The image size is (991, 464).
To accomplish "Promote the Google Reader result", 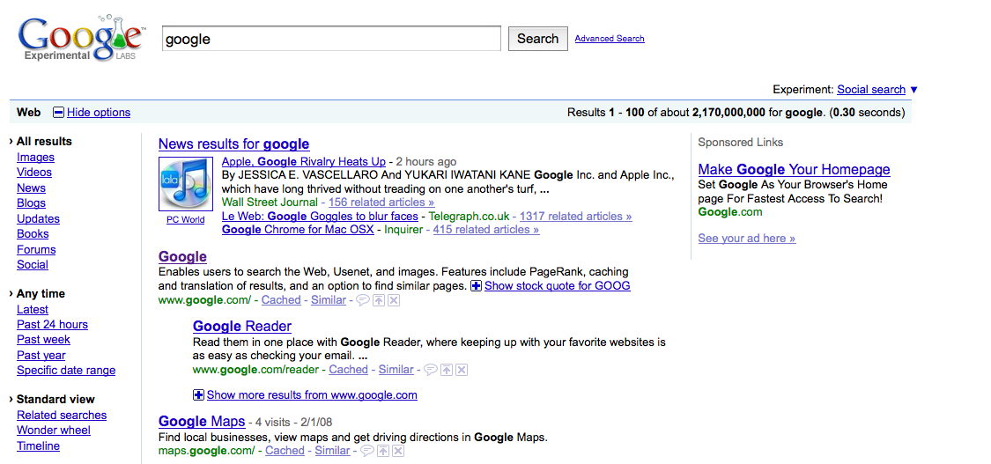I will pos(447,370).
